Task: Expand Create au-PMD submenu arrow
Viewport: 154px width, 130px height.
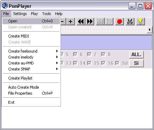Action: tap(57, 63)
